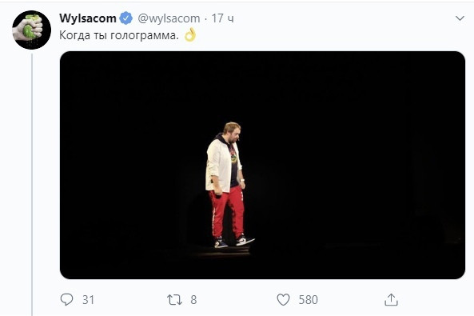Click the blue verified badge
This screenshot has width=474, height=316.
(x=126, y=18)
